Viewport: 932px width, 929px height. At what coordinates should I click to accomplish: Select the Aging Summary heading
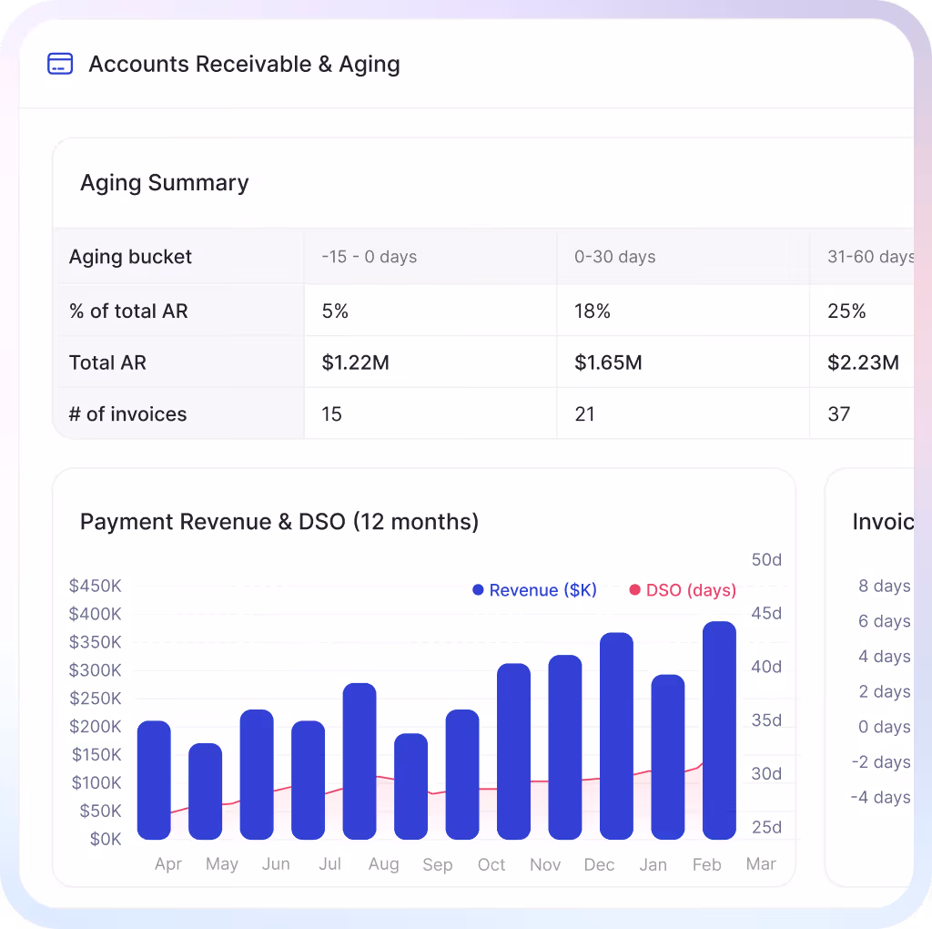pos(165,182)
